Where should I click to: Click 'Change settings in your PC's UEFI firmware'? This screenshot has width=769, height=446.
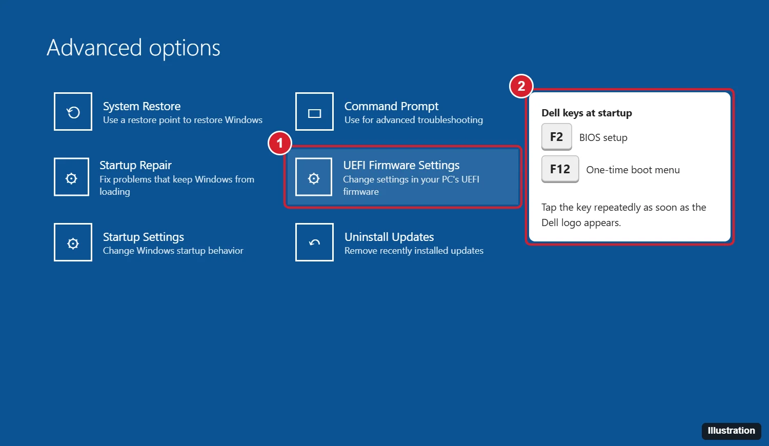[411, 185]
